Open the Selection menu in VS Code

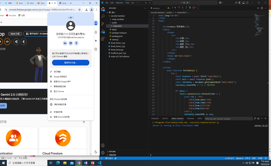[119, 3]
